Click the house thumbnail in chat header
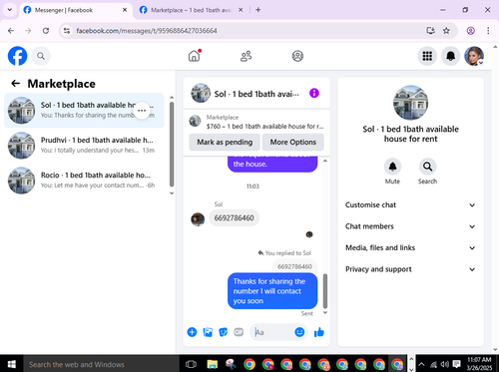499x372 pixels. tap(201, 93)
